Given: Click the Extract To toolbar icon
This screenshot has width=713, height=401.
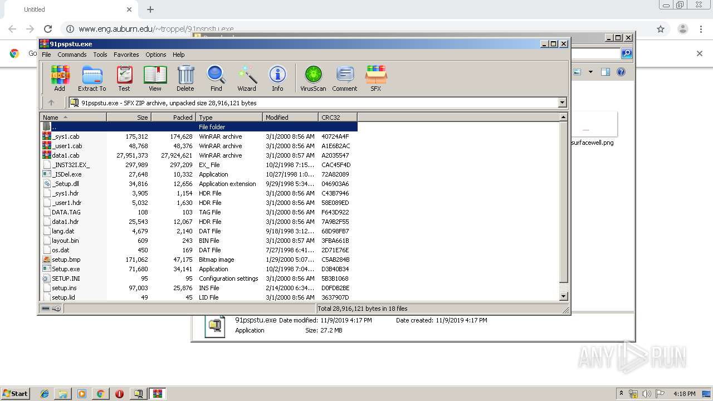Looking at the screenshot, I should click(x=92, y=78).
